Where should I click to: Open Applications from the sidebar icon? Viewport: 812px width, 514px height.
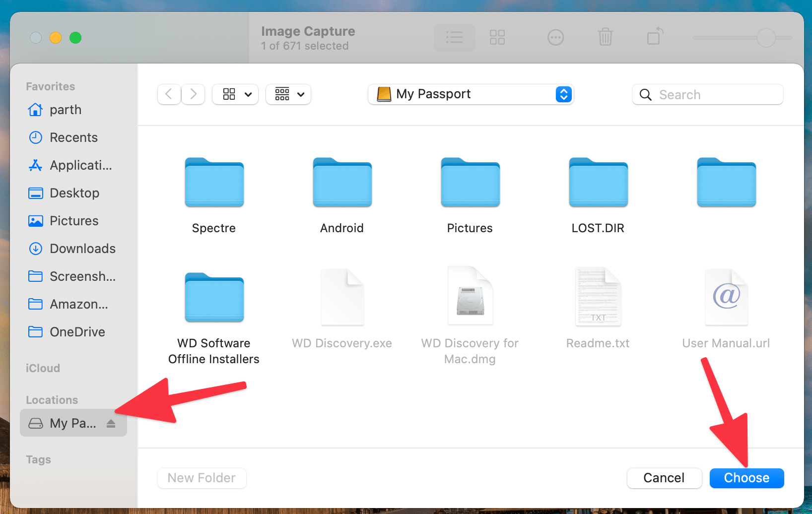click(35, 165)
